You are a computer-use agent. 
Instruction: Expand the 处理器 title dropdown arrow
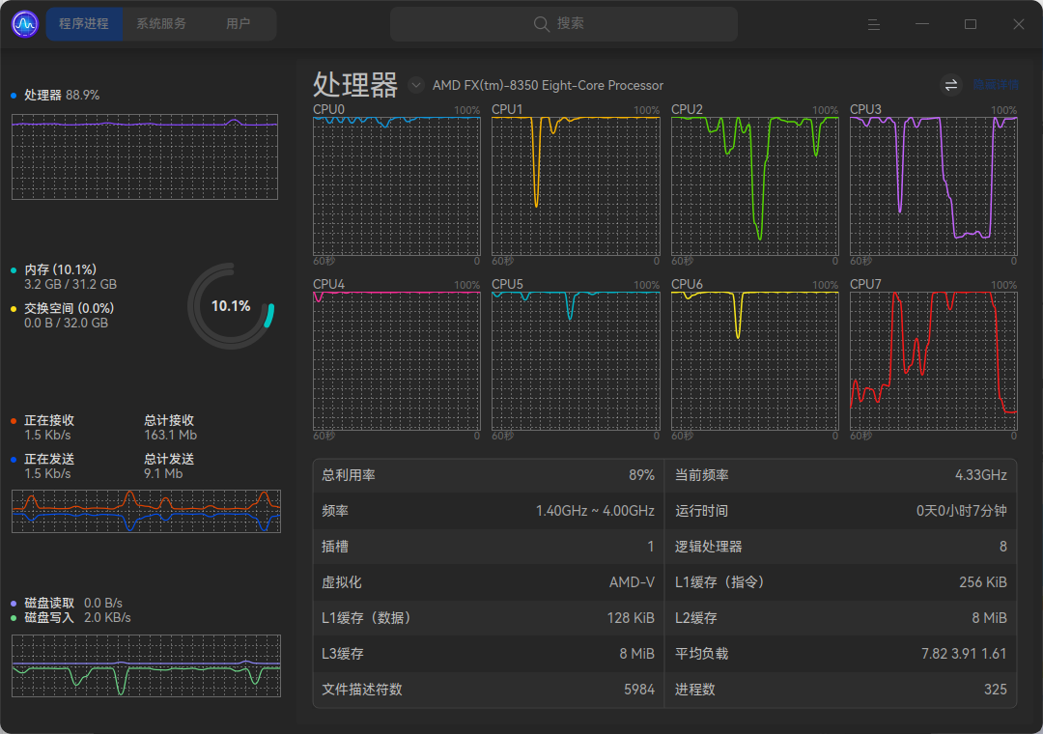[416, 85]
